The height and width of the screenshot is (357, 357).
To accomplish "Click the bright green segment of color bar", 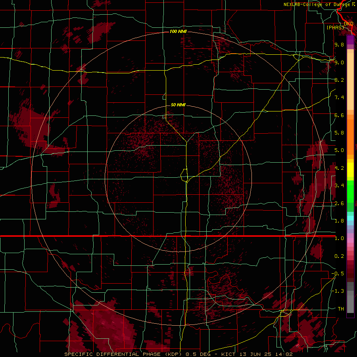I will pyautogui.click(x=350, y=192).
